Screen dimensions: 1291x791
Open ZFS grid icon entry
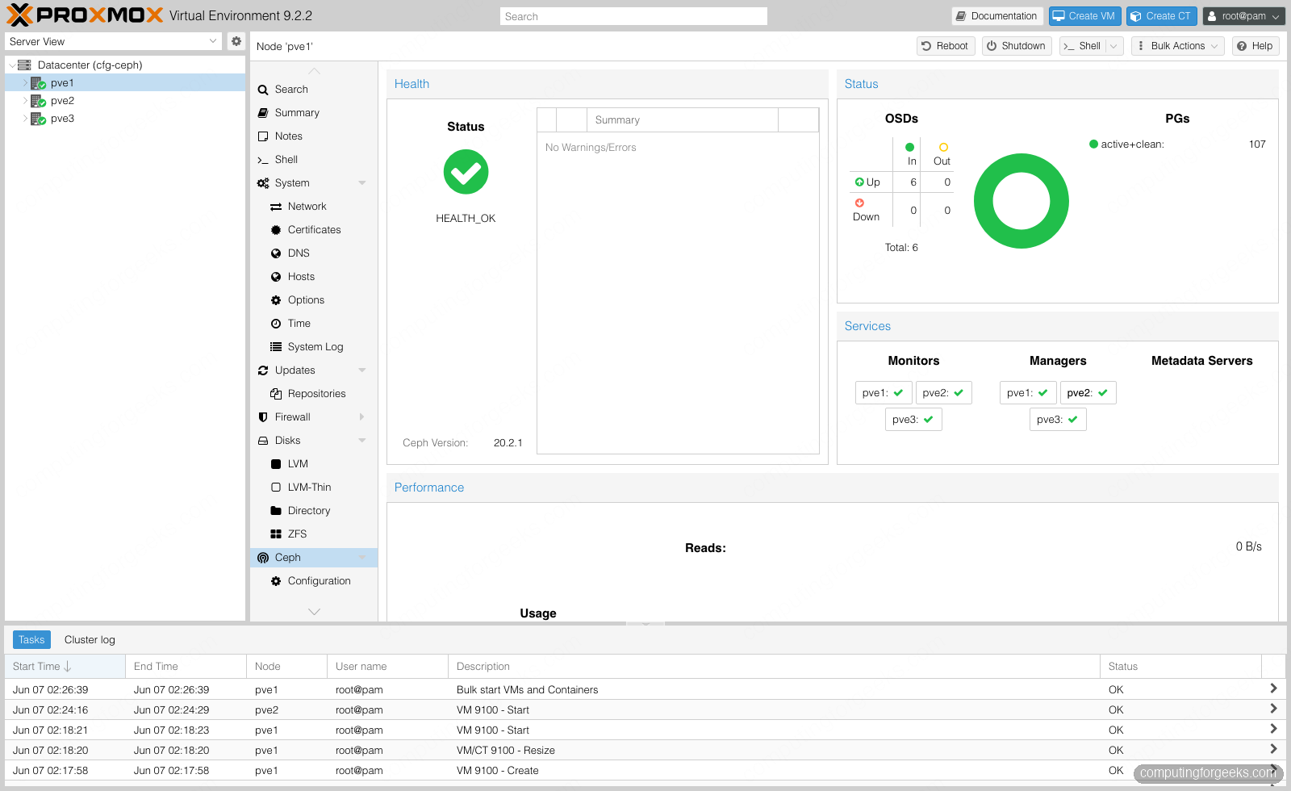point(276,534)
